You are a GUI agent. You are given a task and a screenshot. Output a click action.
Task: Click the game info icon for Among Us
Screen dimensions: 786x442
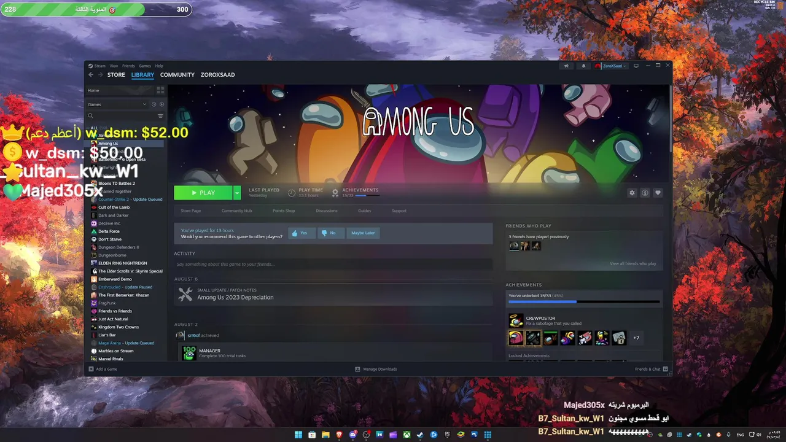pyautogui.click(x=645, y=193)
